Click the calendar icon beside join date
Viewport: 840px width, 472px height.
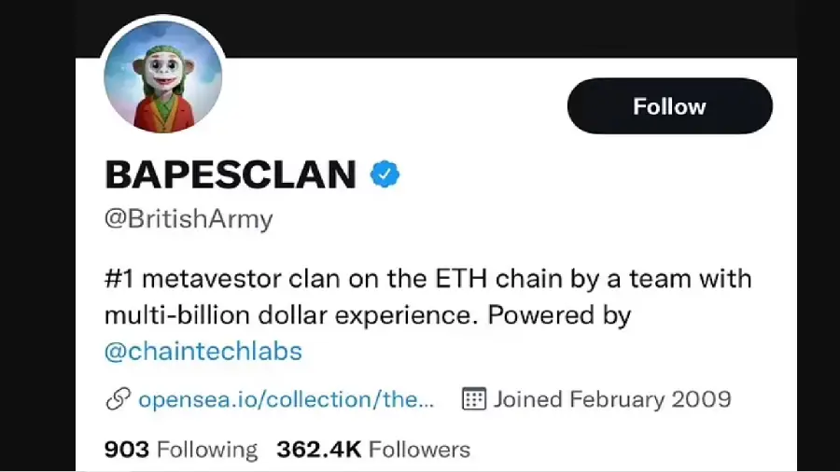tap(474, 400)
